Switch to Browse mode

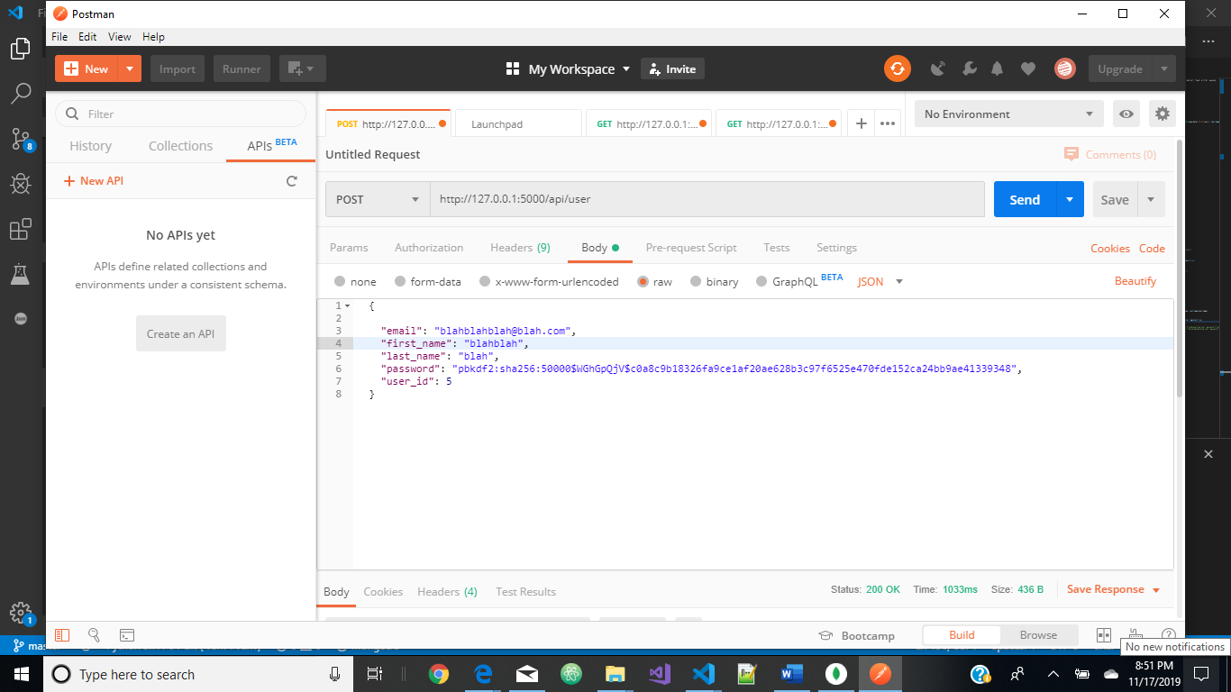pos(1038,635)
